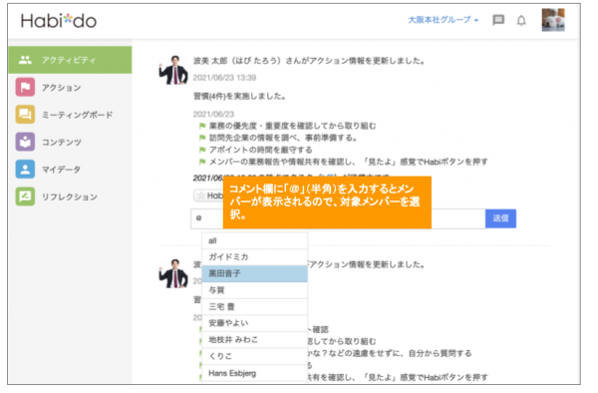Open the notification bell
The image size is (598, 393).
pyautogui.click(x=521, y=20)
